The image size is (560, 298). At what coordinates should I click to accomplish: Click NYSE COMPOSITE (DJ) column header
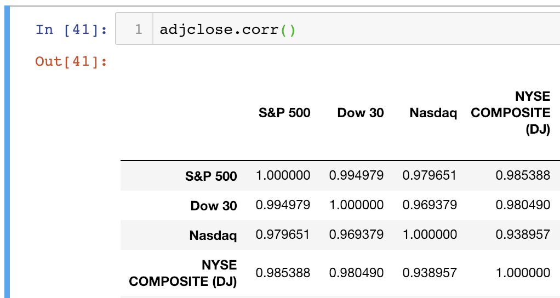click(510, 113)
